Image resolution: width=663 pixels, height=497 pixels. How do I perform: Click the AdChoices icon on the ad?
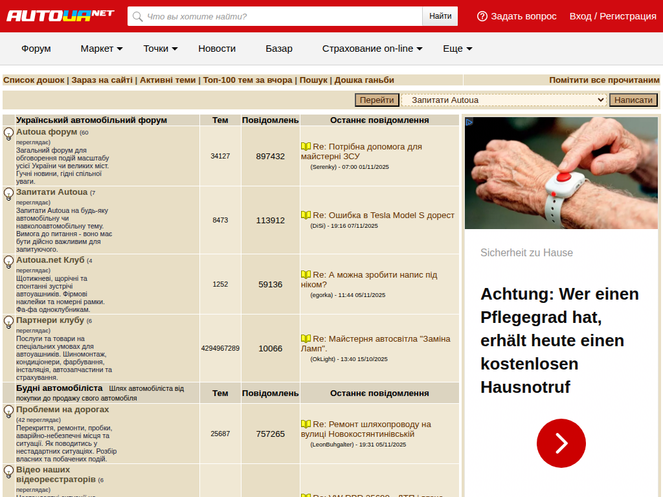(469, 122)
